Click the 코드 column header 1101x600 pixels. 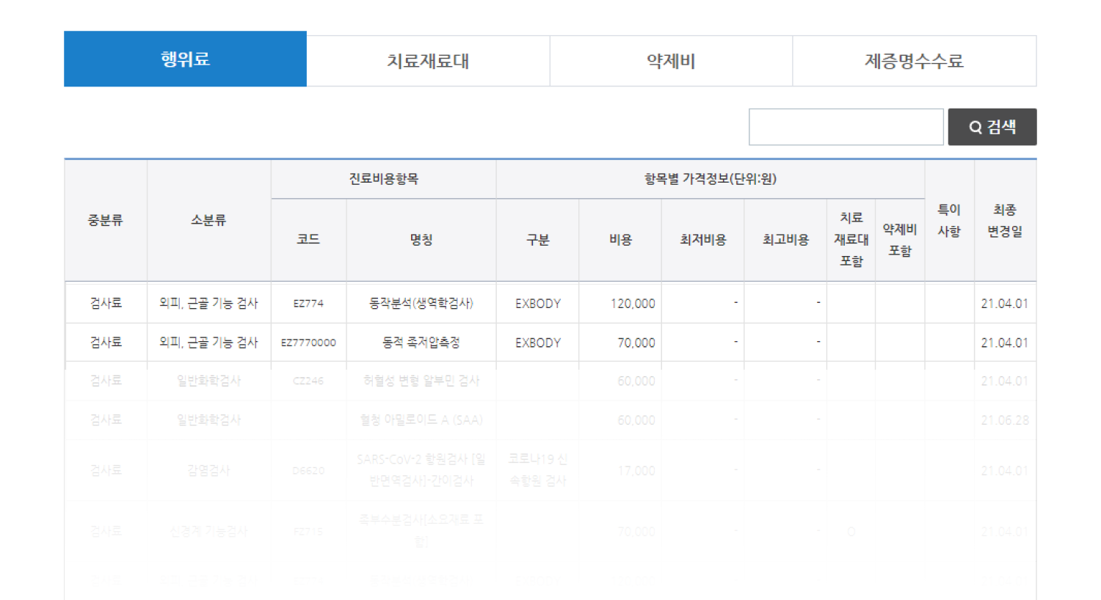coord(308,240)
